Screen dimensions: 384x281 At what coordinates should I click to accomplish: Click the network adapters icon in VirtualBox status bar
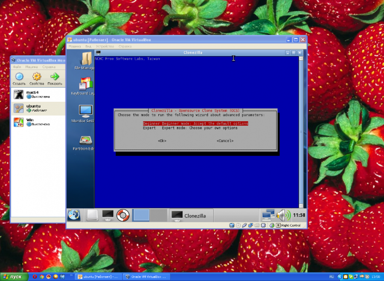(x=250, y=226)
